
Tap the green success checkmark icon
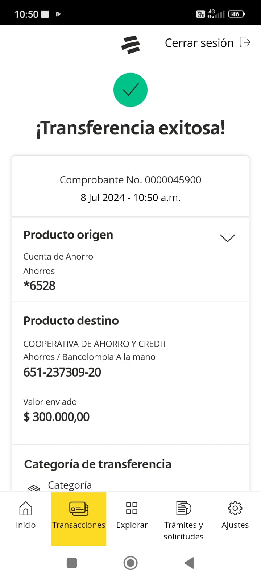pos(130,90)
